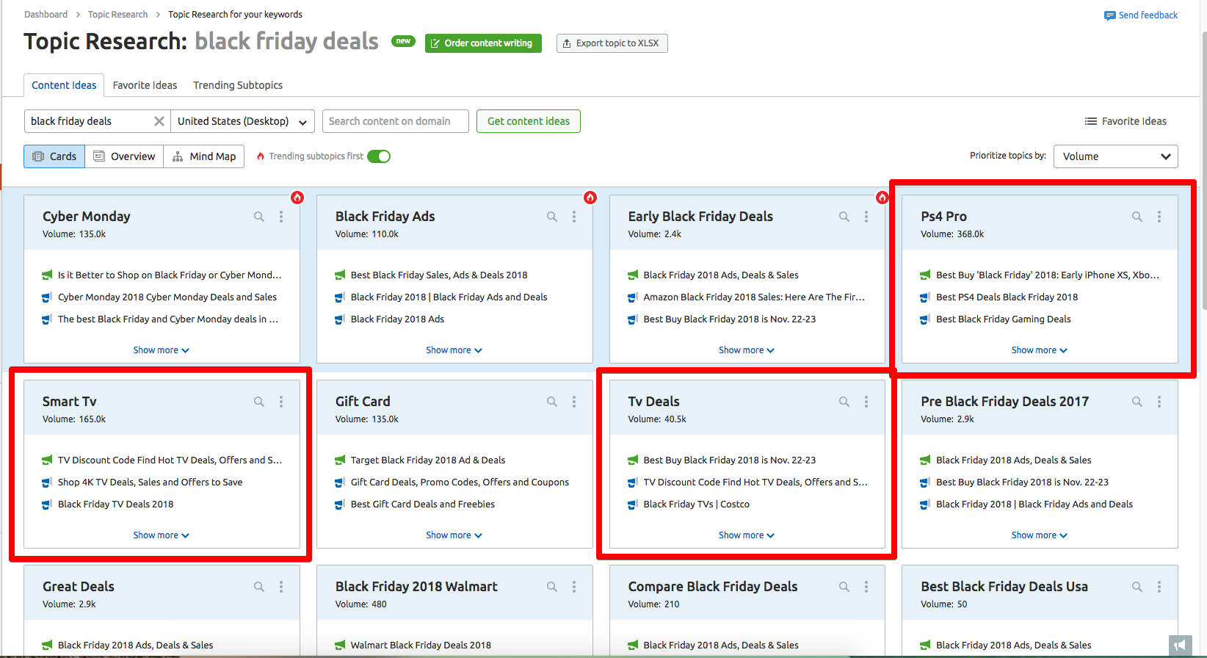Open the United States (Desktop) dropdown
The width and height of the screenshot is (1207, 658).
(242, 121)
